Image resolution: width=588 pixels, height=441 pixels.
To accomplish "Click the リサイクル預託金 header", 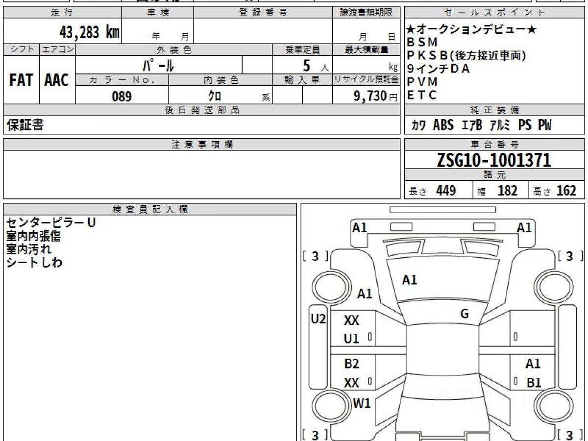I will pos(366,80).
